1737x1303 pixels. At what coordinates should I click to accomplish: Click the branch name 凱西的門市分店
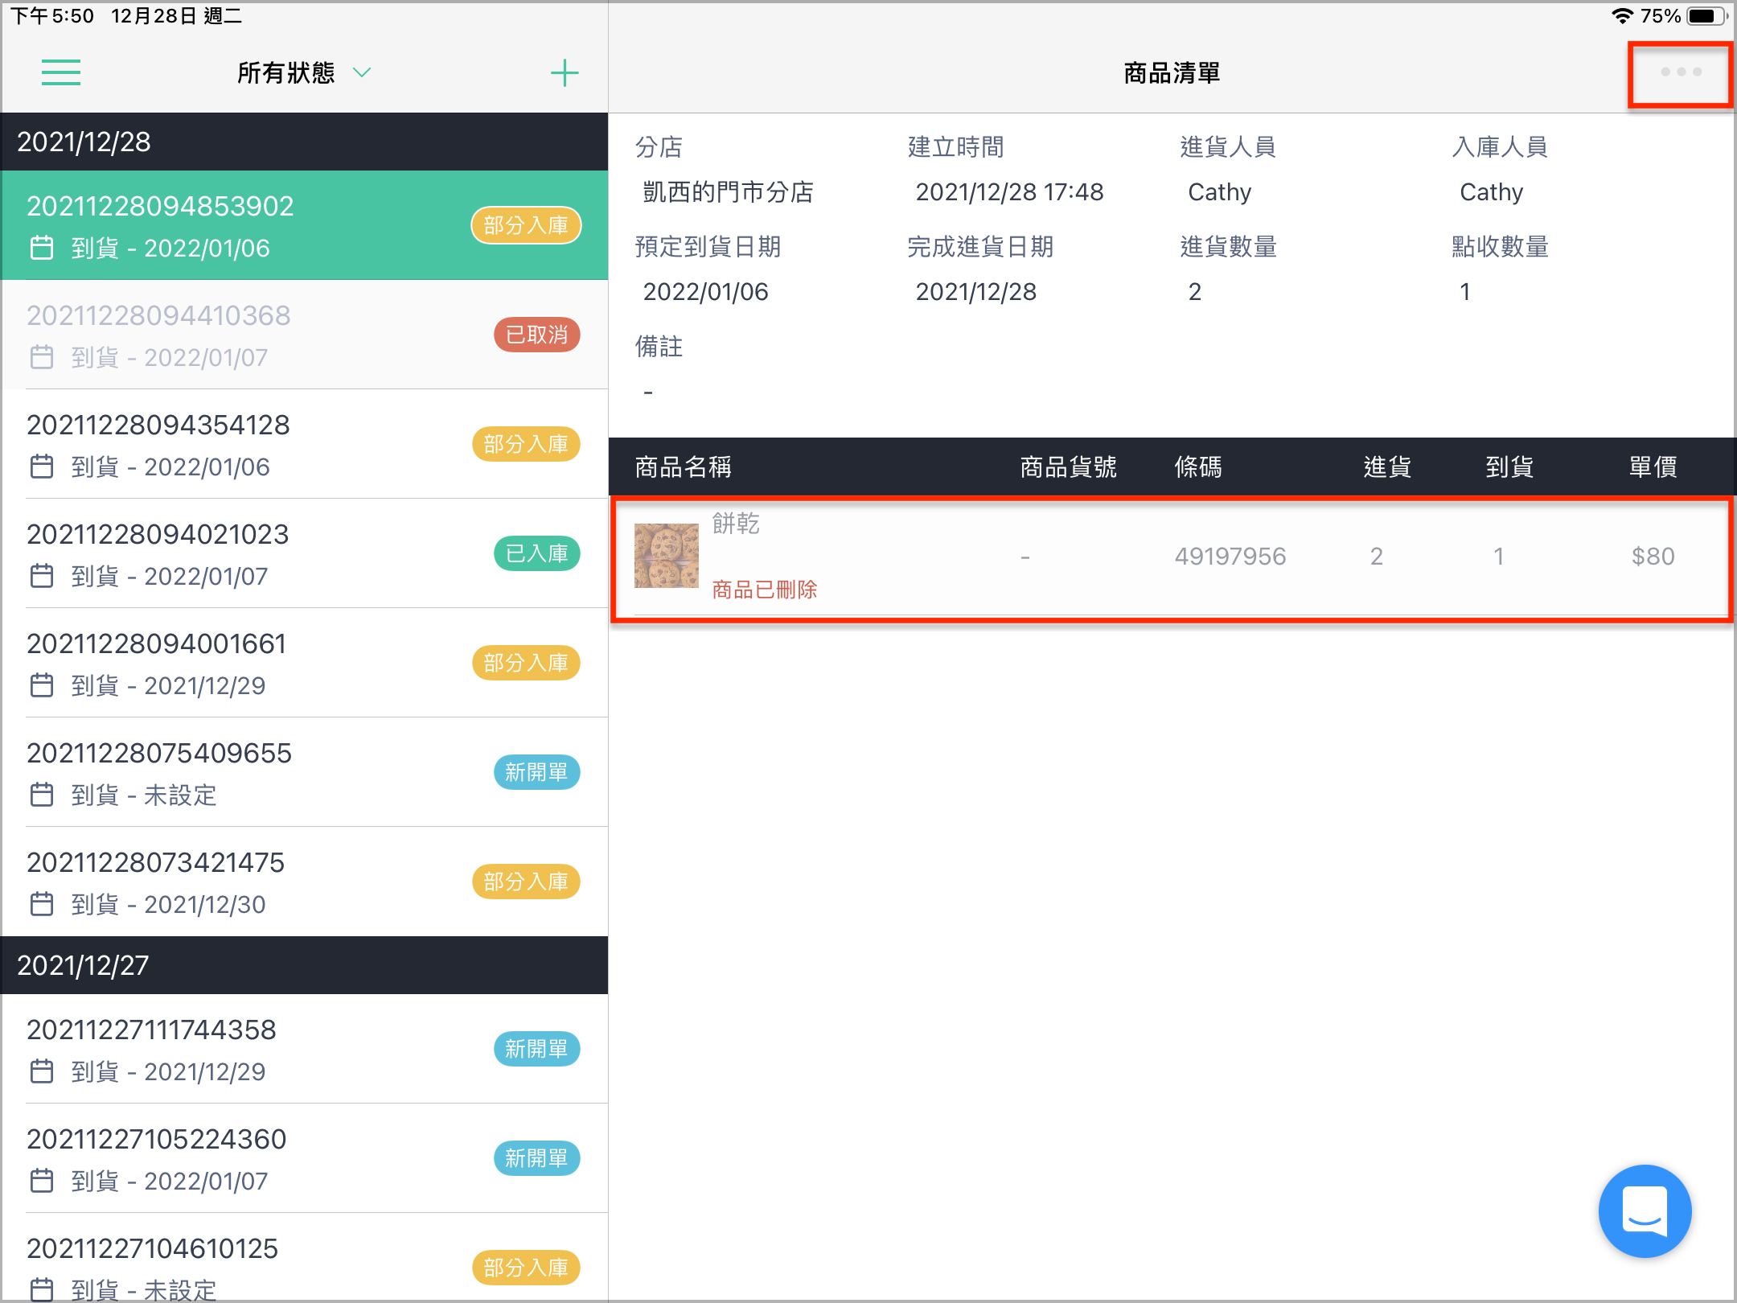pos(728,191)
